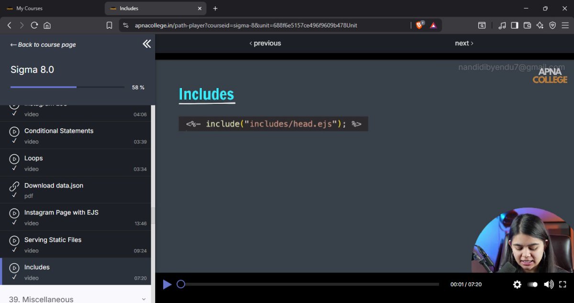574x303 pixels.
Task: Open tab search icon in toolbar
Action: pyautogui.click(x=482, y=25)
